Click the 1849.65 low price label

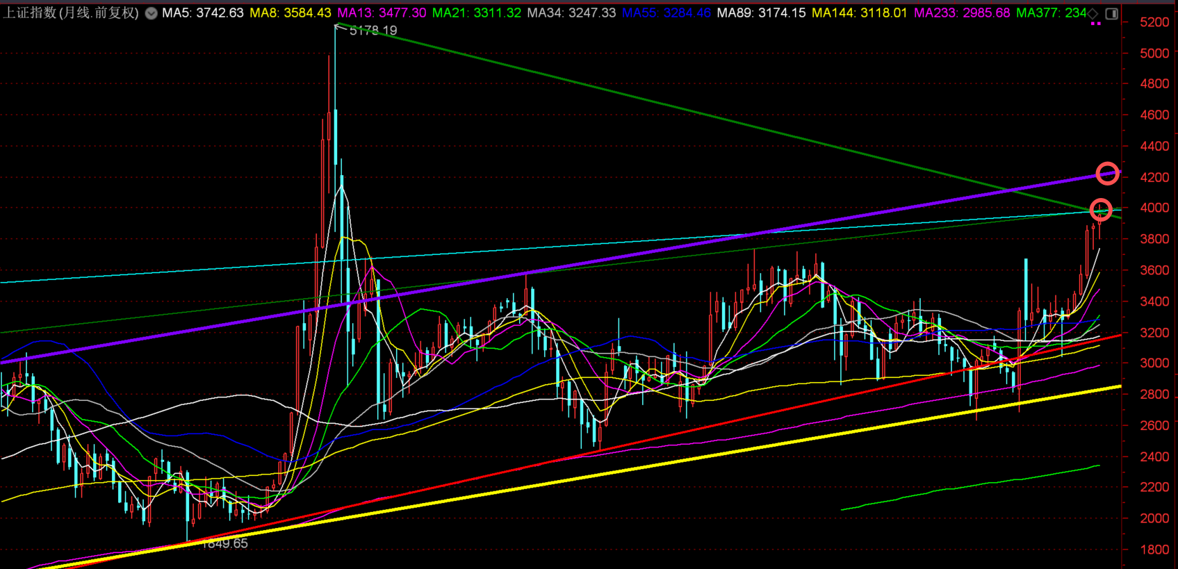(x=224, y=544)
